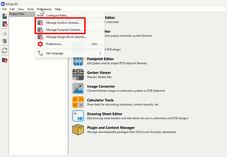Launch Schematic Editor from its title
227x157 pixels.
pyautogui.click(x=101, y=18)
